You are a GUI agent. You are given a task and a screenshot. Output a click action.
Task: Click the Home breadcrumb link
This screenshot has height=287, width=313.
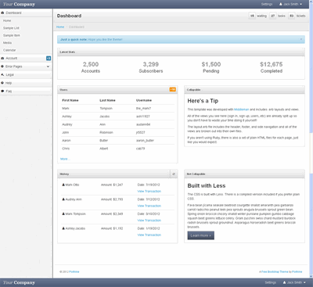pyautogui.click(x=60, y=27)
